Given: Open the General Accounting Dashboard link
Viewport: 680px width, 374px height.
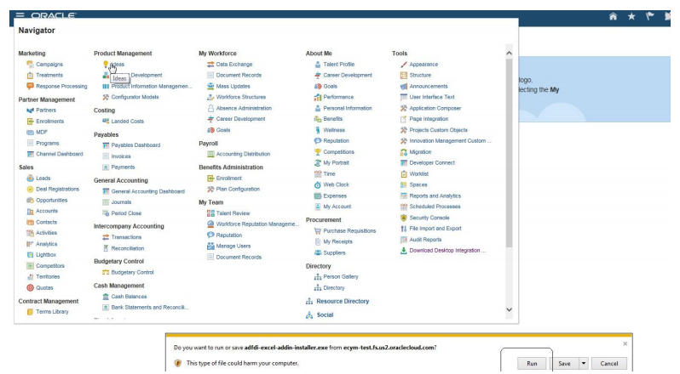Looking at the screenshot, I should [148, 191].
